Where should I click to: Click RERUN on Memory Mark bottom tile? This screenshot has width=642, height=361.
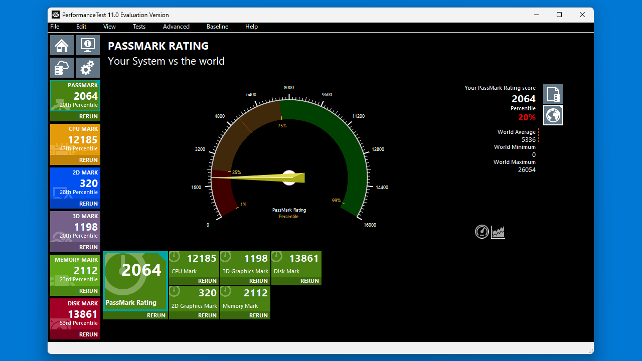point(258,315)
